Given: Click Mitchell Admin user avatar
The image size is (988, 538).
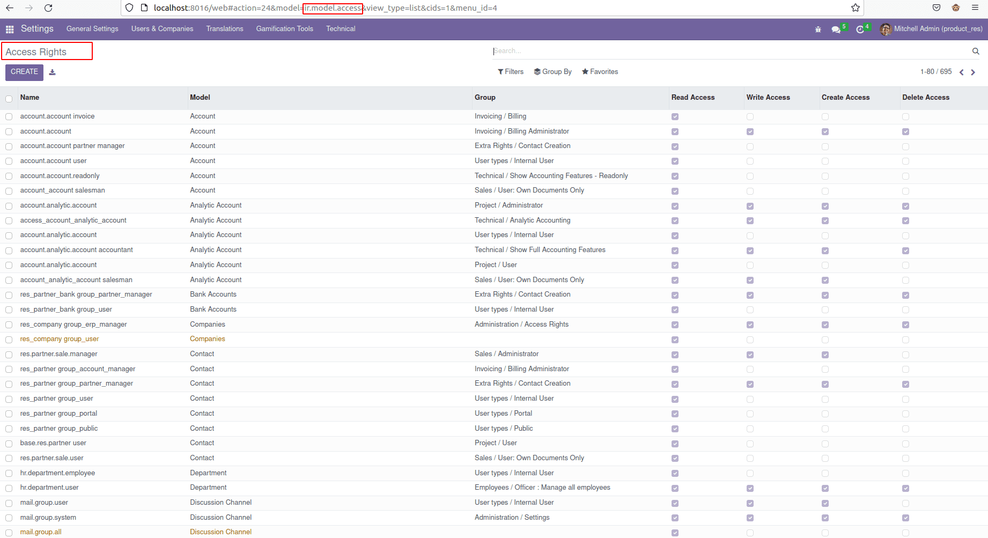Looking at the screenshot, I should click(x=886, y=29).
